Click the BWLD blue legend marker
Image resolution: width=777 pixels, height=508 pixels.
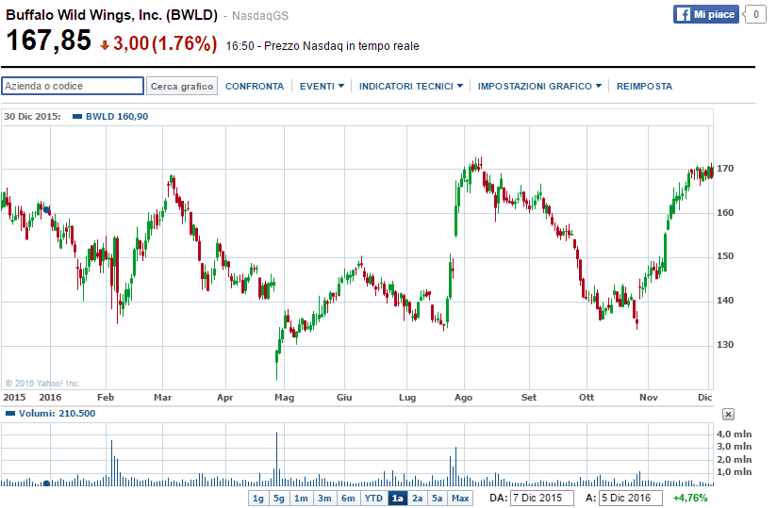(x=77, y=117)
